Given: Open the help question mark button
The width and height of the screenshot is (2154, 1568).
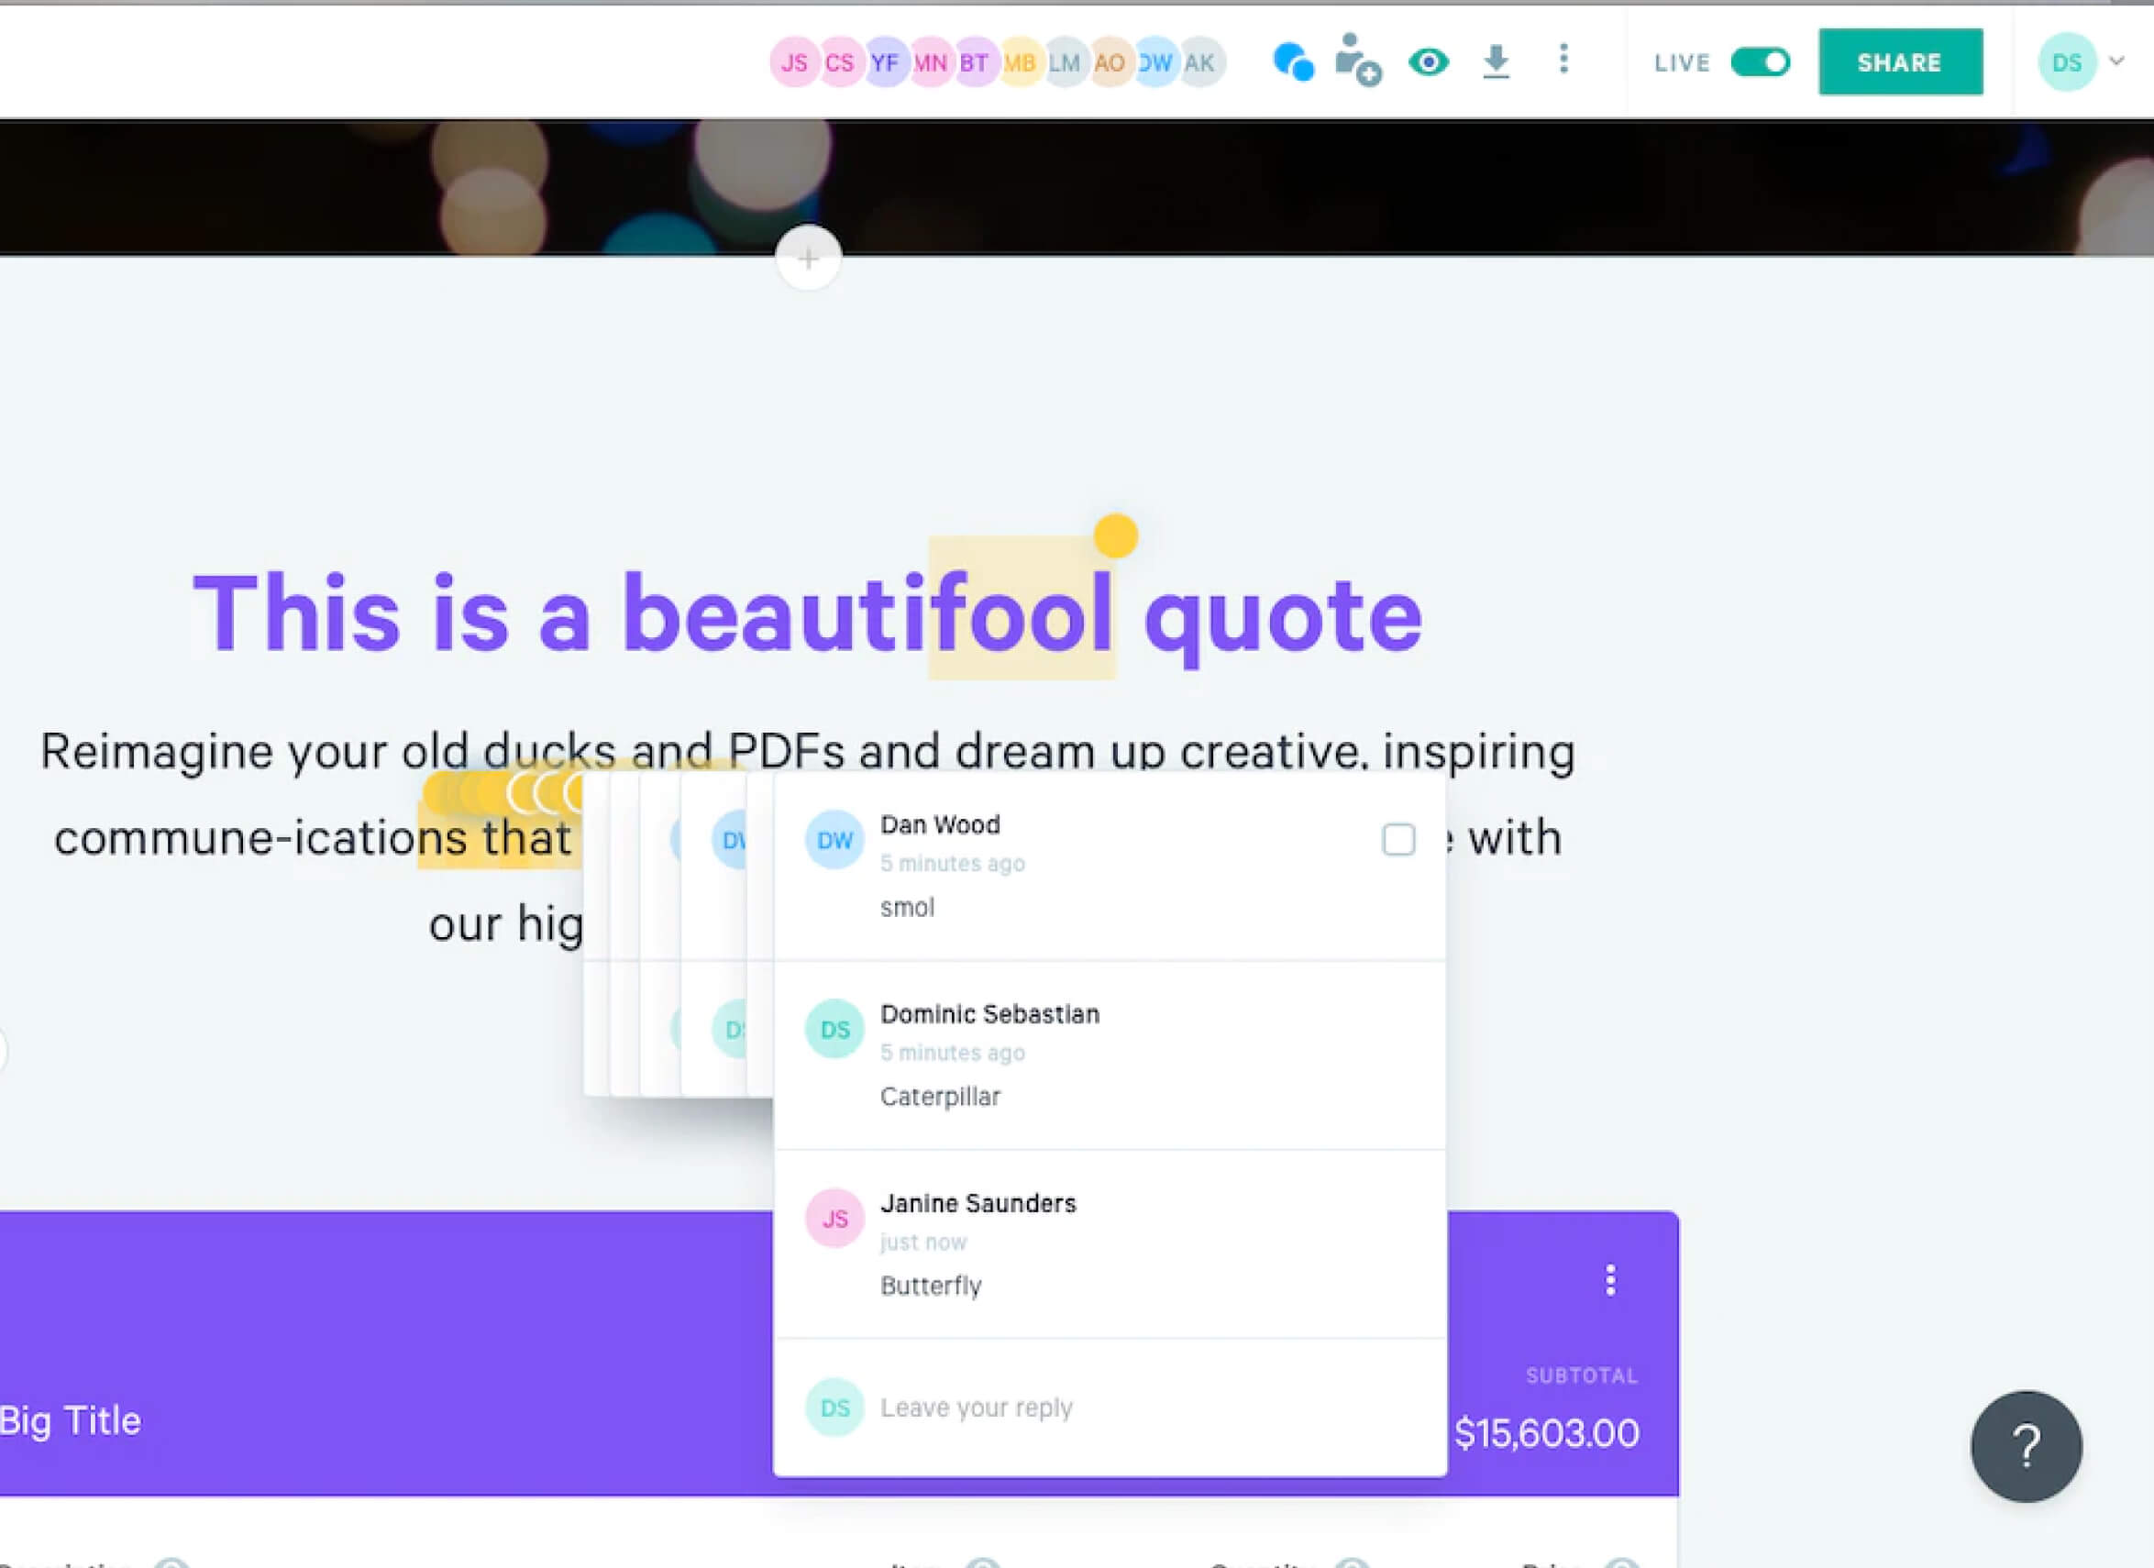Looking at the screenshot, I should click(x=2026, y=1446).
